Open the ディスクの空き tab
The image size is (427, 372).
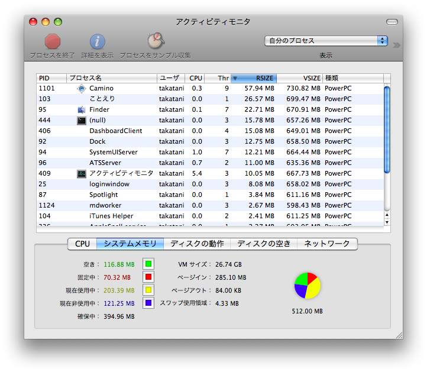click(x=264, y=244)
